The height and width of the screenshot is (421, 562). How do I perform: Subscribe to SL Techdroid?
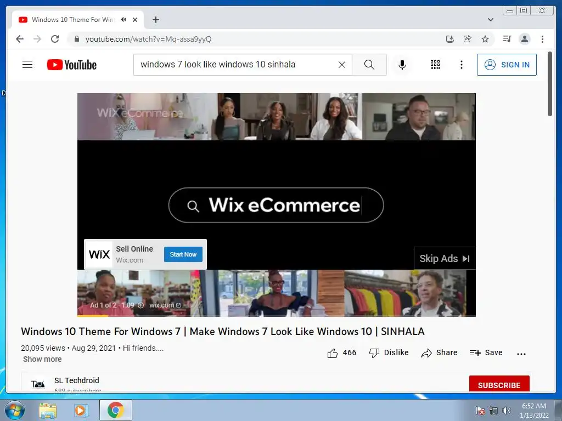[x=499, y=384]
